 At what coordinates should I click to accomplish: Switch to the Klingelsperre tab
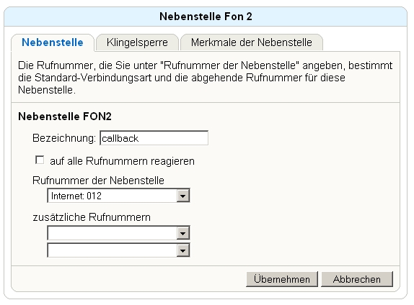[137, 42]
